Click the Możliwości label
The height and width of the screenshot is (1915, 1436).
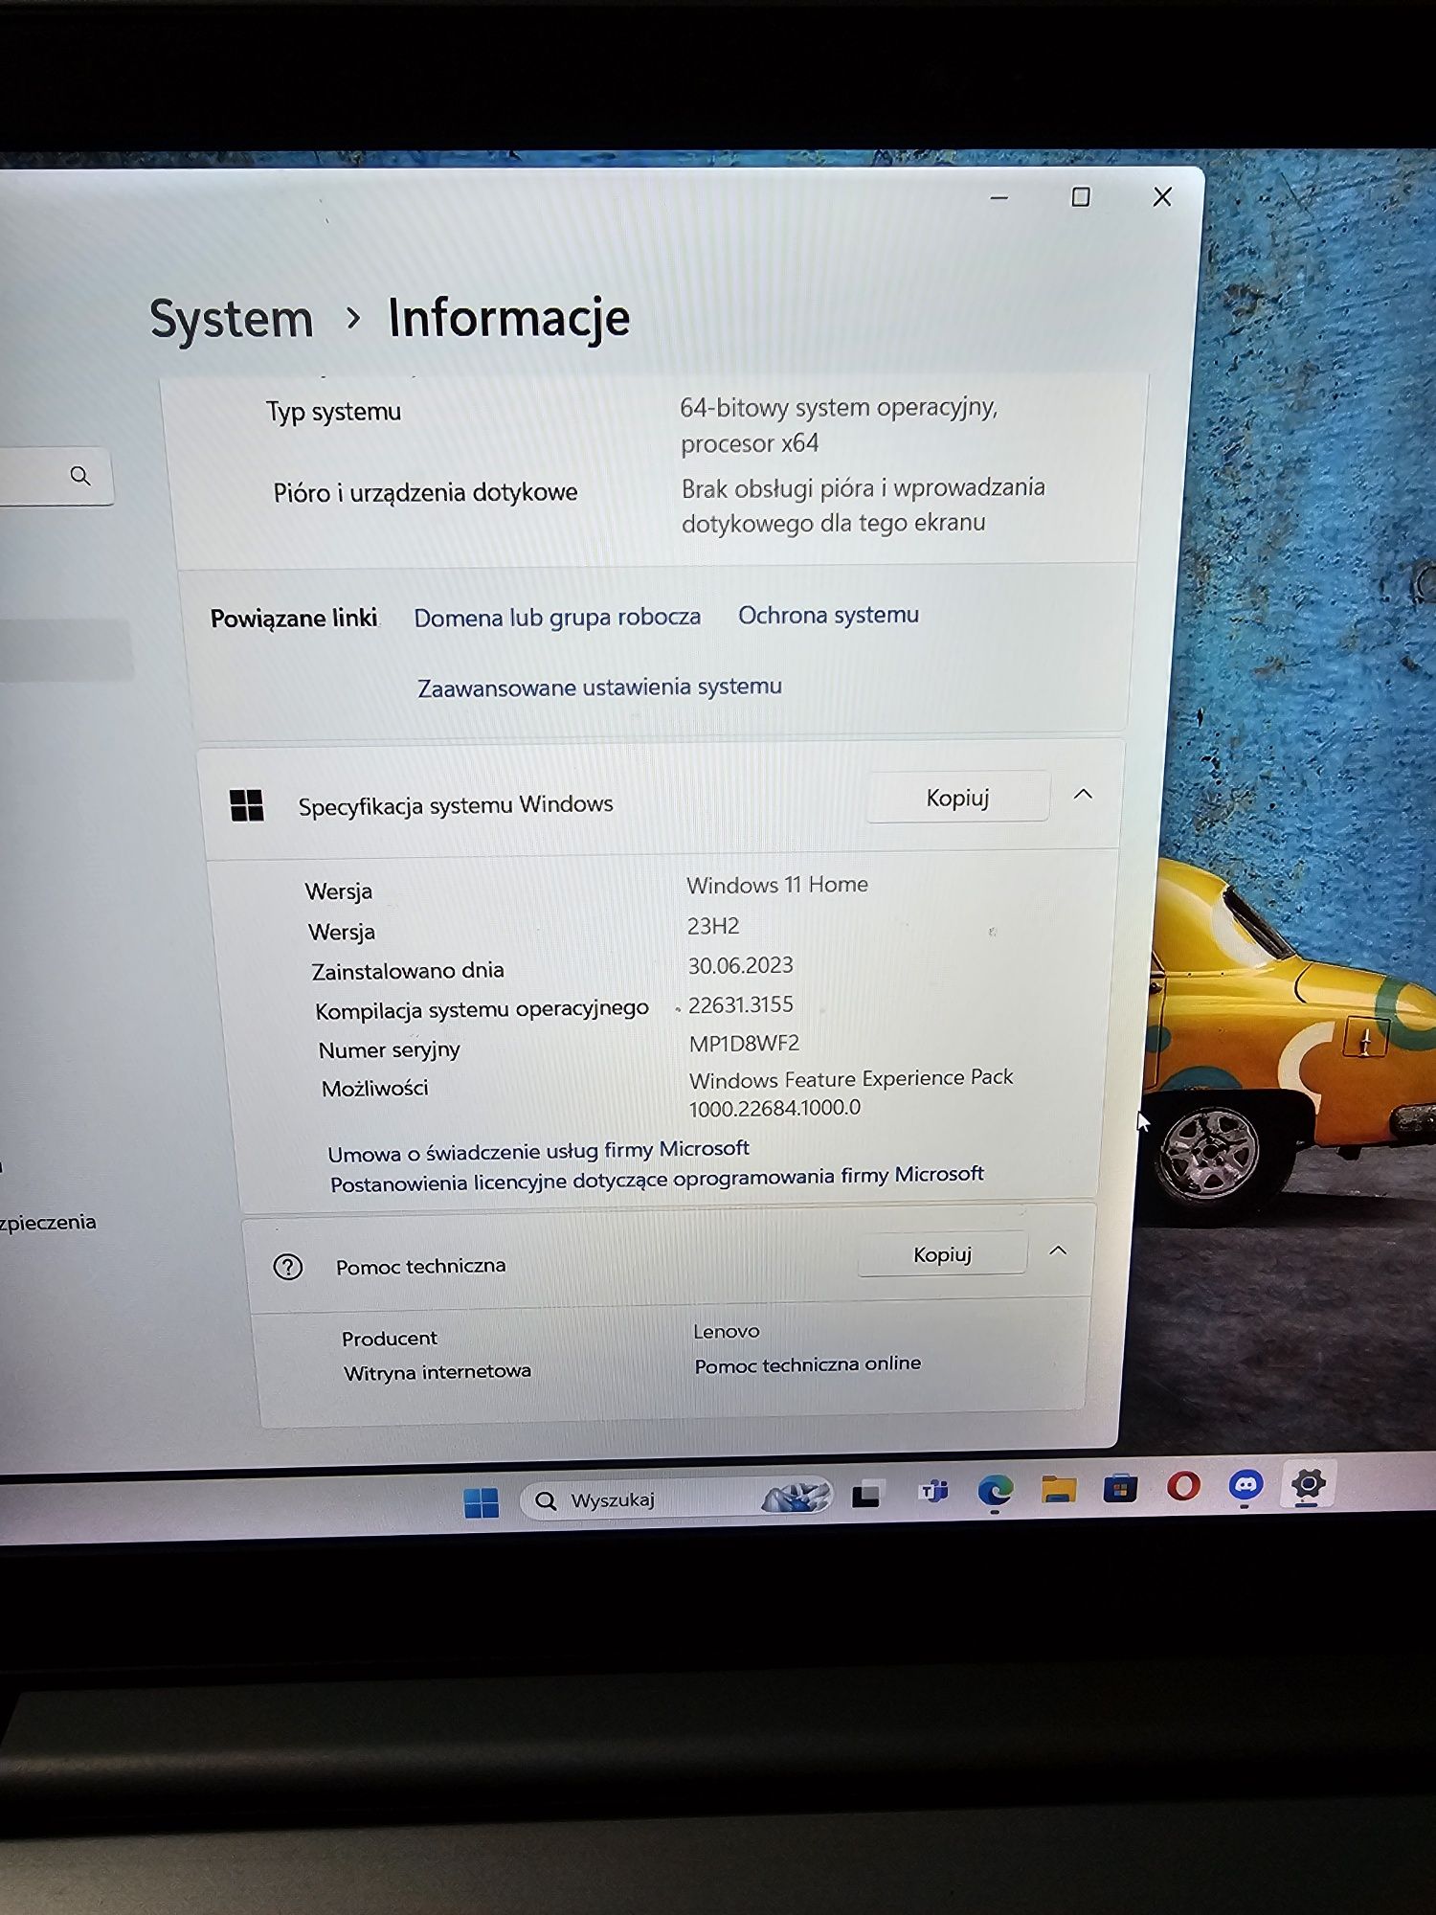point(374,1089)
